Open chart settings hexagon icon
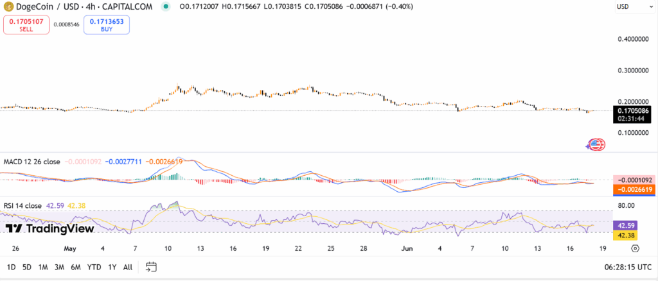Screen dimensions: 658x281 tap(635, 248)
